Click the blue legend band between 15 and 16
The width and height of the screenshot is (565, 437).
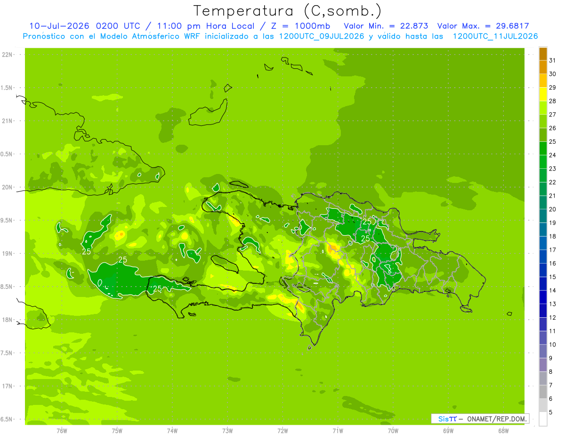[543, 270]
